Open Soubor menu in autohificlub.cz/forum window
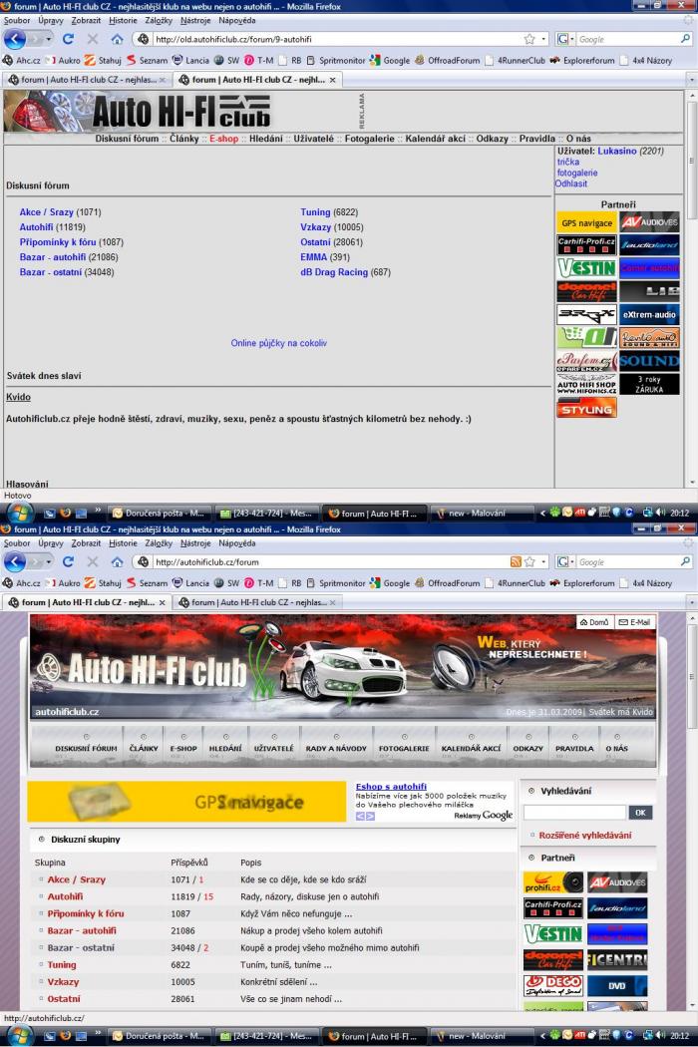Viewport: 698px width, 1047px height. point(17,543)
